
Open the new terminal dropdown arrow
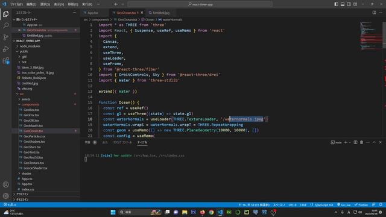pyautogui.click(x=350, y=142)
